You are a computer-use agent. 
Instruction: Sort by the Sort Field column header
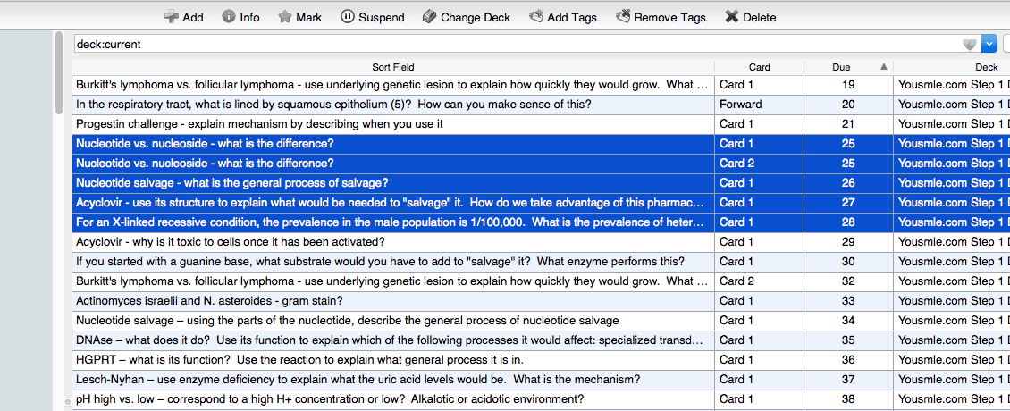click(x=393, y=67)
